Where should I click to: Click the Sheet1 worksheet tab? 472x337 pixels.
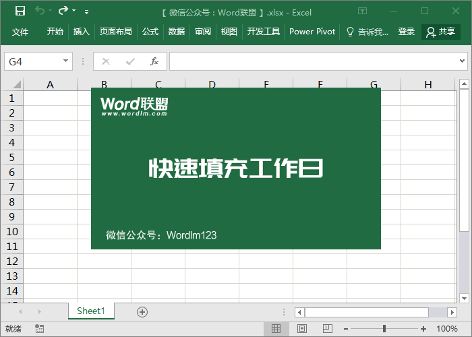click(91, 311)
